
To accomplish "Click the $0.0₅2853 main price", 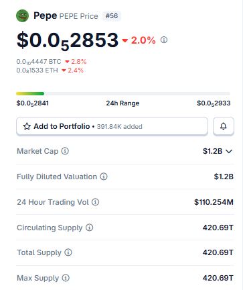I will 68,41.
